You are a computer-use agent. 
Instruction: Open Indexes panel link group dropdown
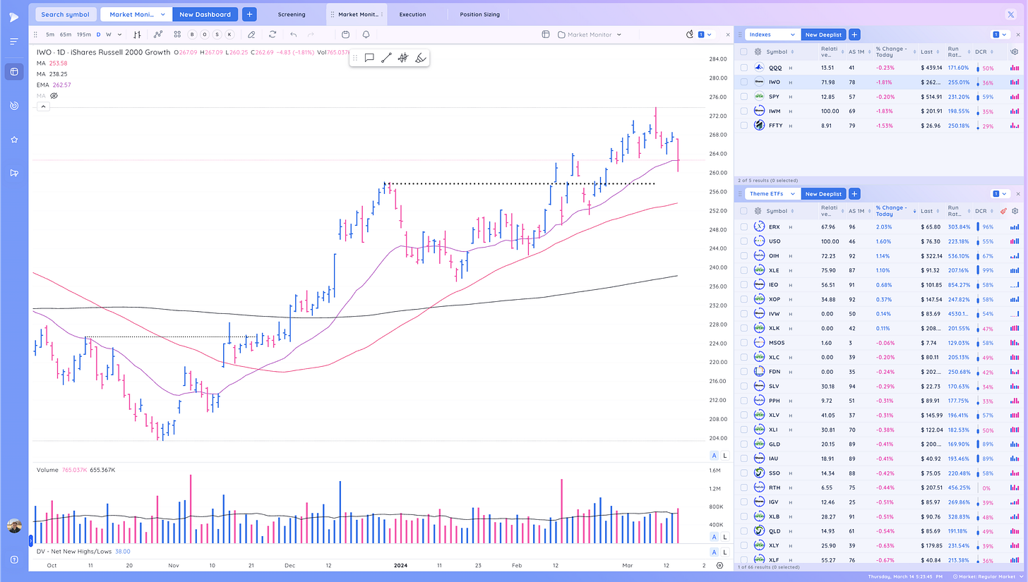coord(999,34)
